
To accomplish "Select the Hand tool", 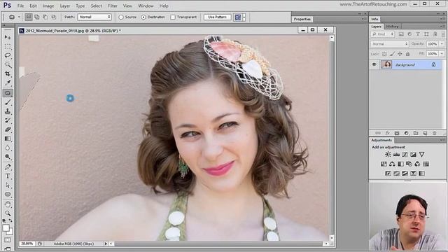I will pyautogui.click(x=8, y=204).
